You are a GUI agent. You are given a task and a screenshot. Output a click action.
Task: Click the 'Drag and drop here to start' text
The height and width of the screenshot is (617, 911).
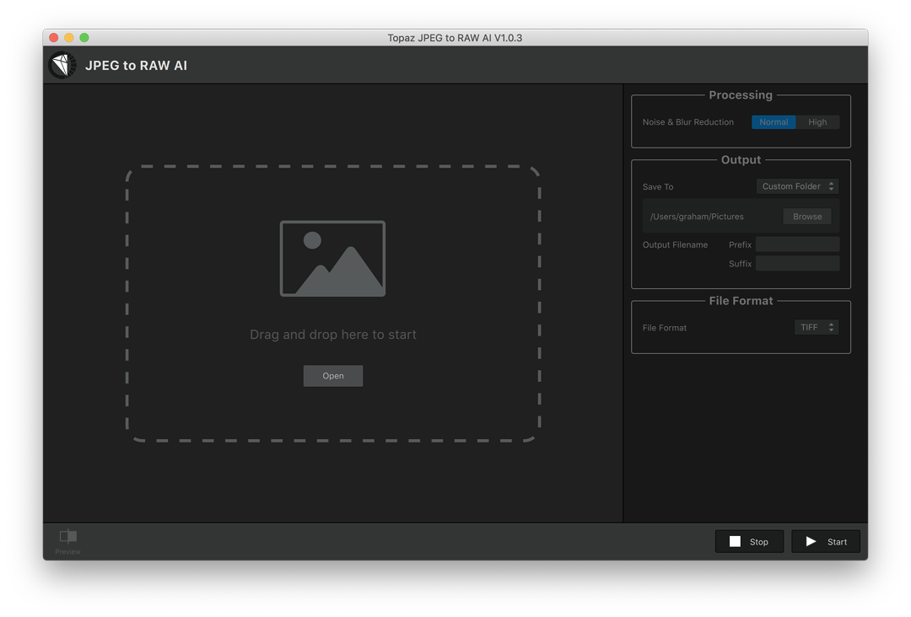coord(333,335)
